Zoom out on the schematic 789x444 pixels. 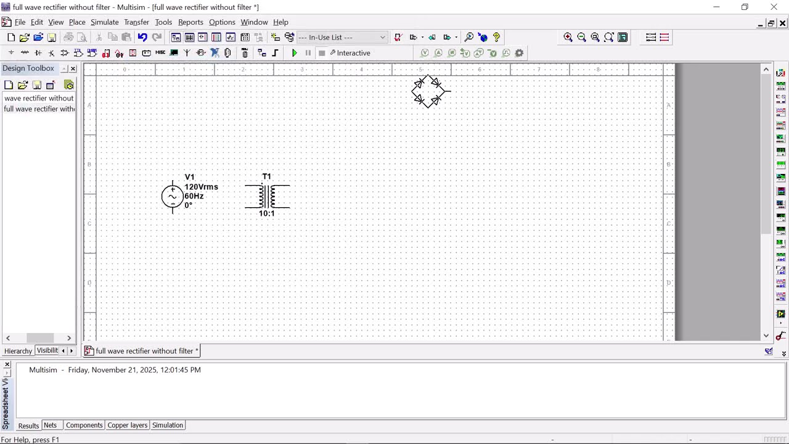coord(582,38)
